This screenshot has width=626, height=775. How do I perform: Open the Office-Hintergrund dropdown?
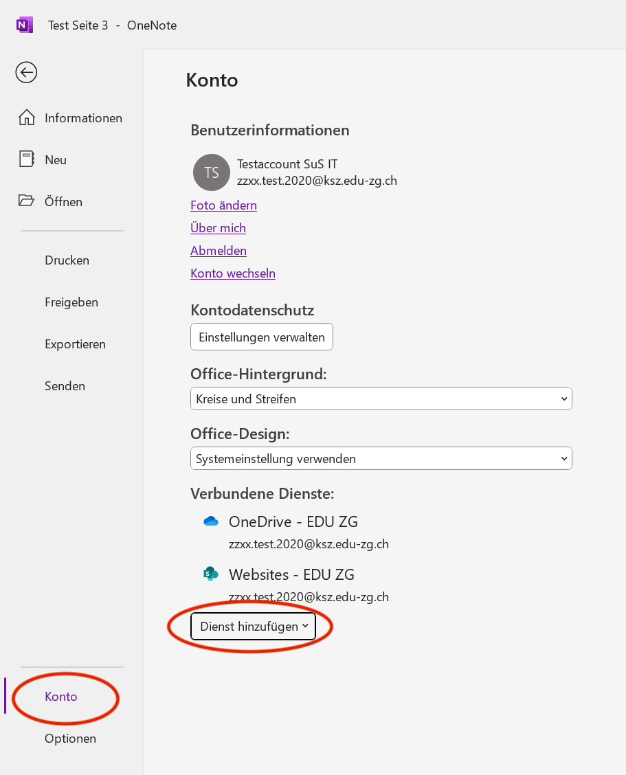click(381, 398)
